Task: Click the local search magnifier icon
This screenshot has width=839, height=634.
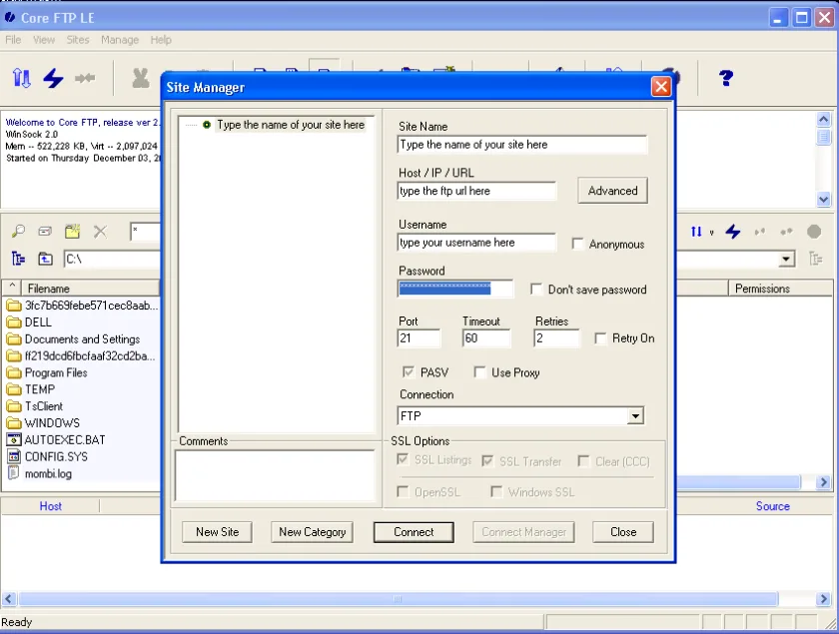Action: tap(18, 231)
